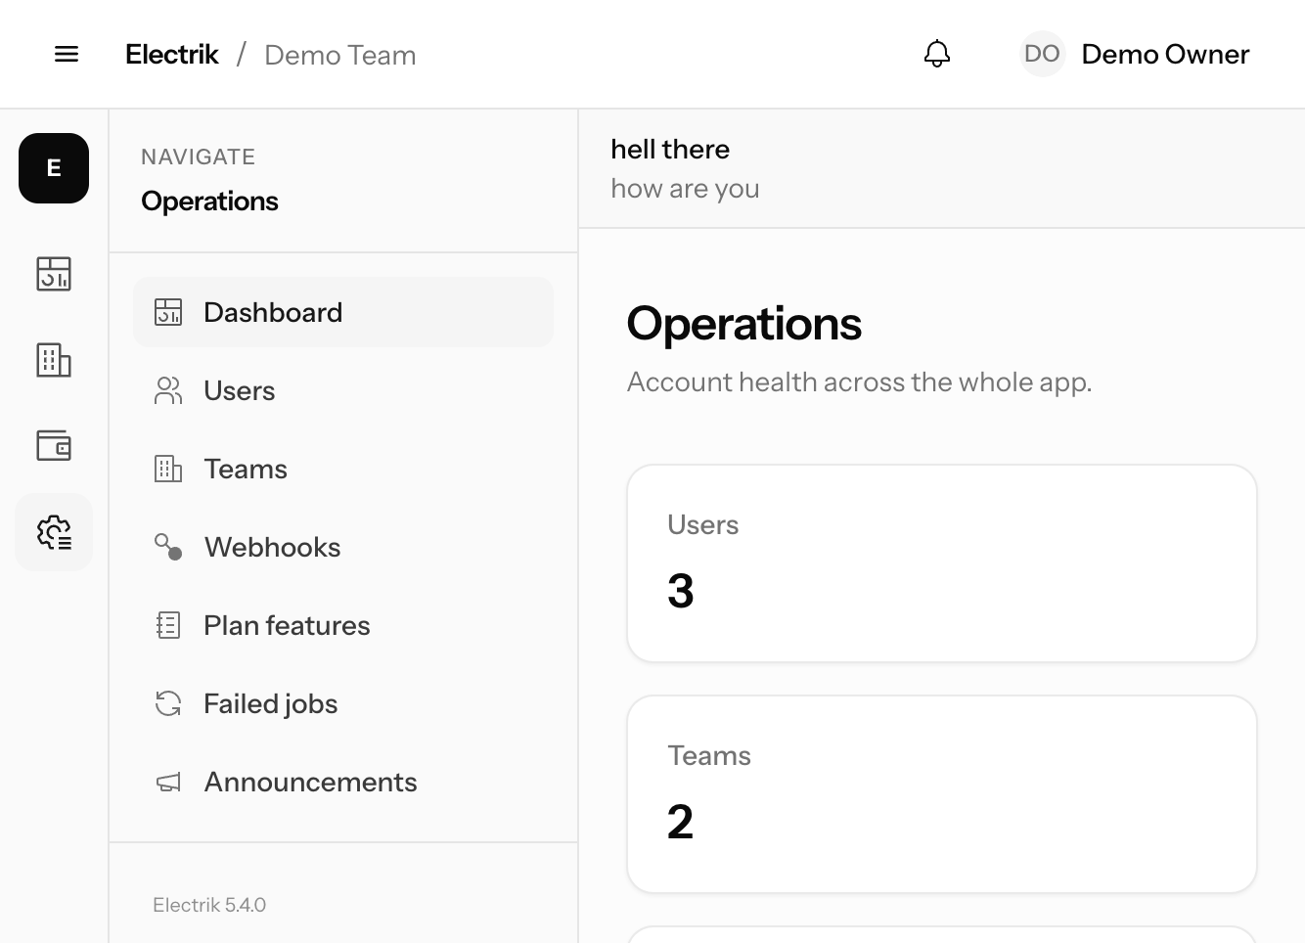
Task: Open the Webhooks page
Action: (x=343, y=547)
